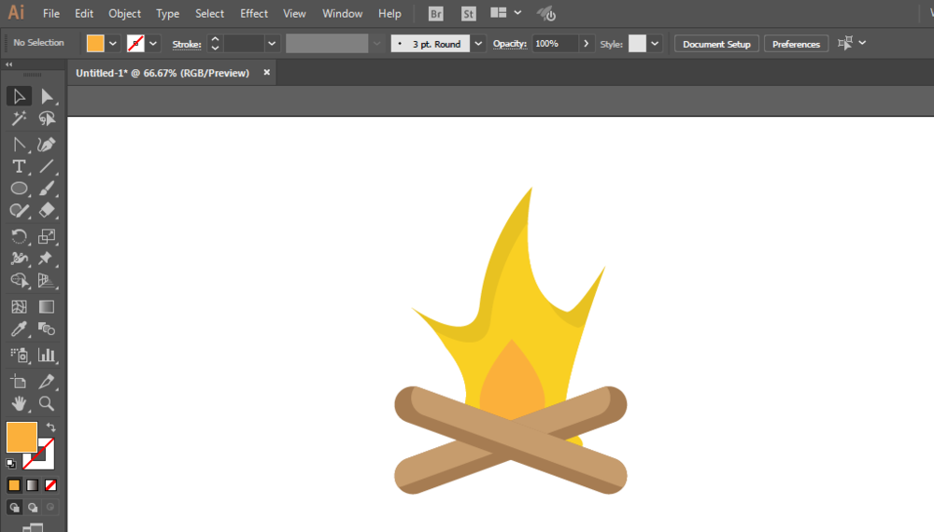Open Adobe Stock with St button
The height and width of the screenshot is (532, 934).
point(469,14)
